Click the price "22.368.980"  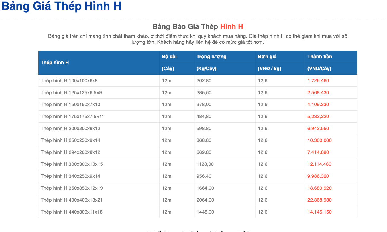click(319, 200)
